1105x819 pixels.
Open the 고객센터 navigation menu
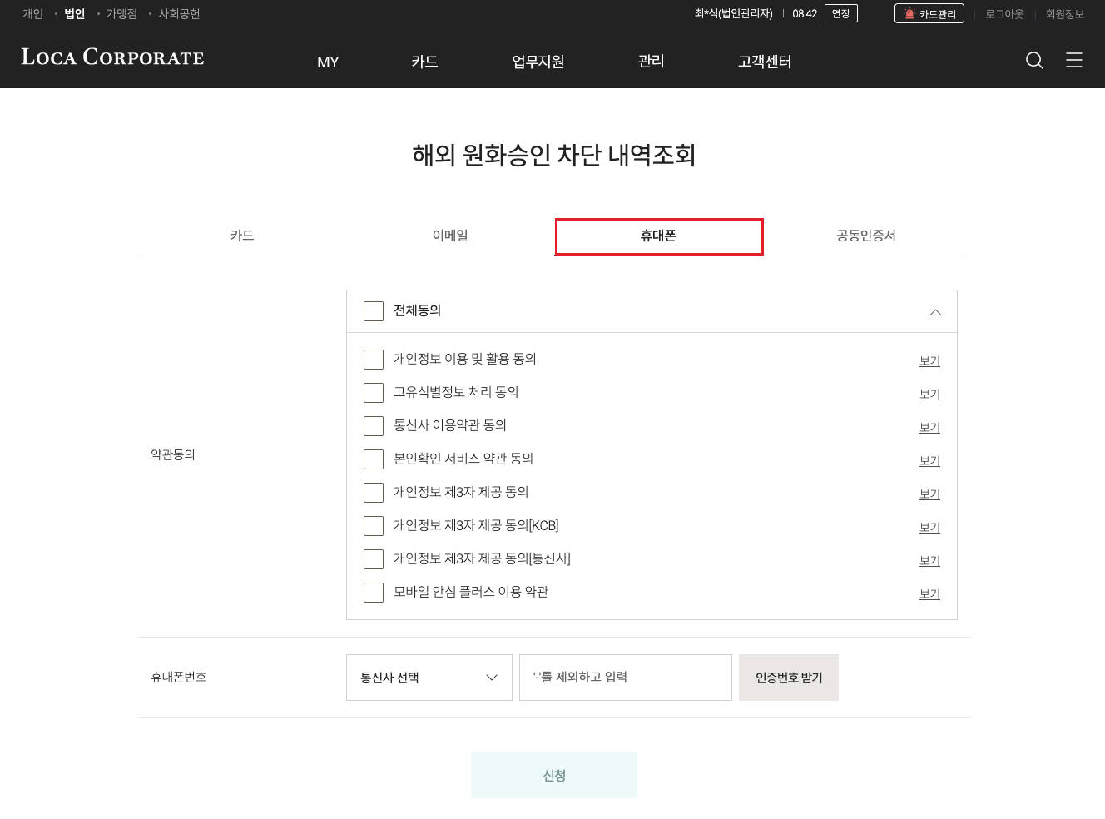click(765, 62)
